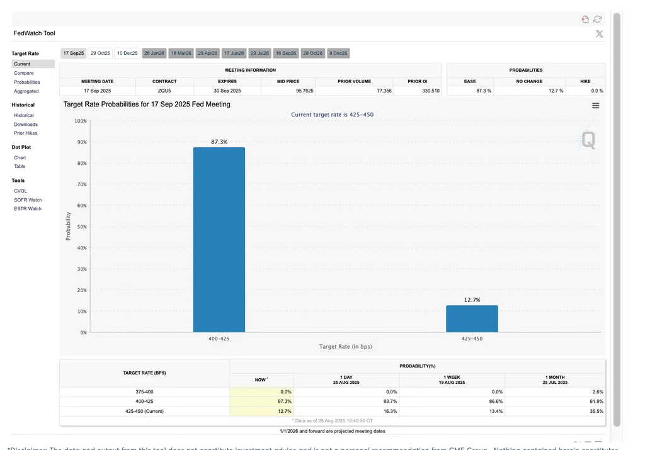Click the 83.7% one-day probability cell
Screen dimensions: 645x450
346,402
